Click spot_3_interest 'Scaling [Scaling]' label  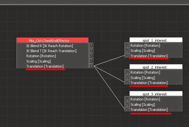[143, 105]
